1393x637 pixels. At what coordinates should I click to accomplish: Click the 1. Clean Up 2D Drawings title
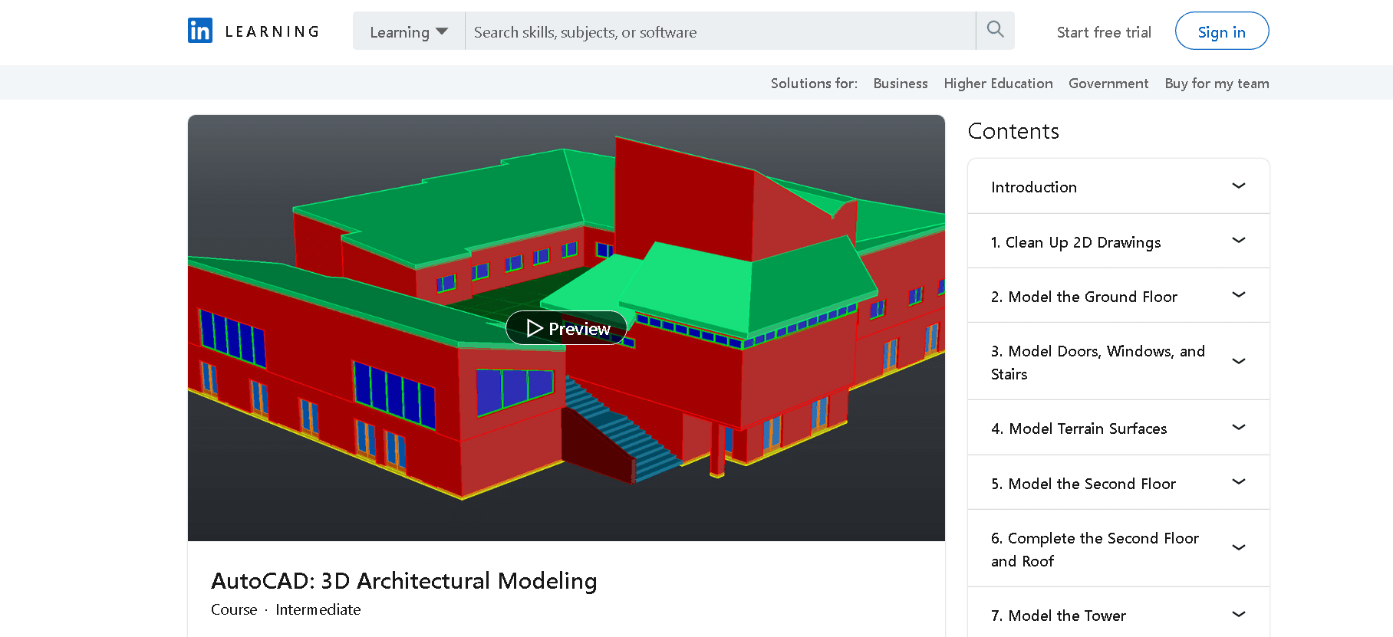tap(1075, 242)
